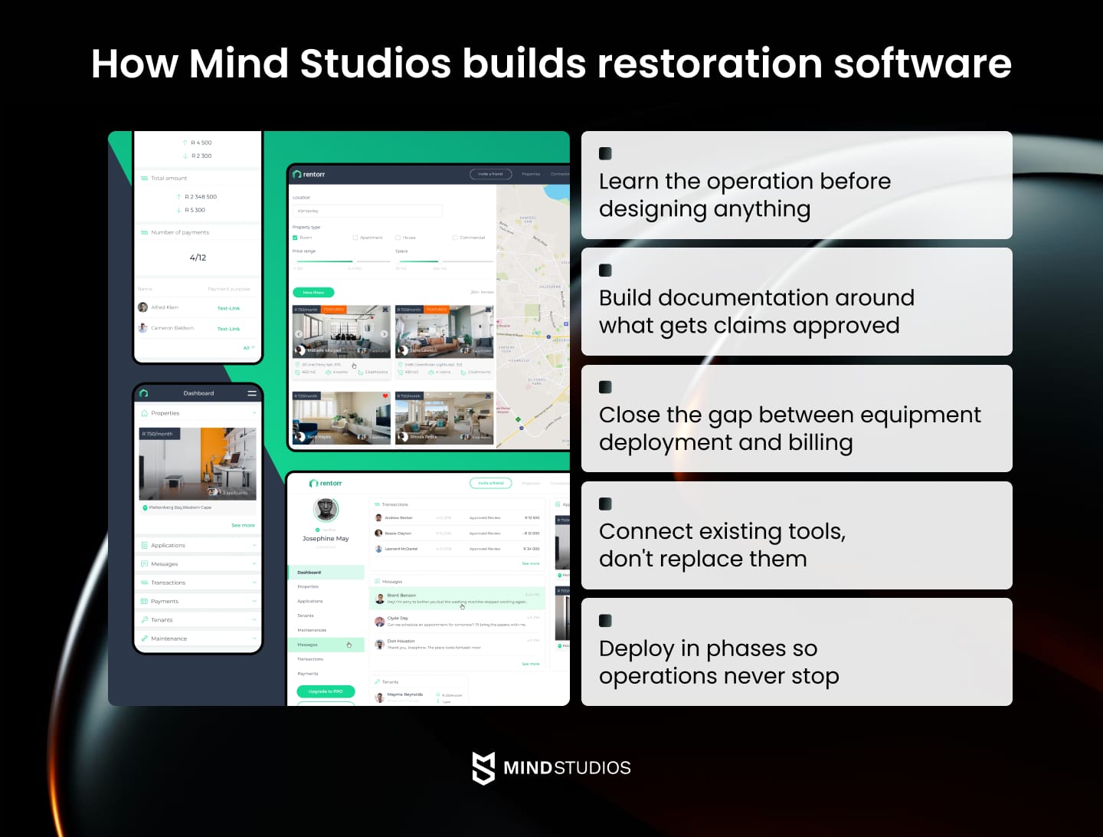Image resolution: width=1103 pixels, height=837 pixels.
Task: Click the Space slider handle
Action: (x=439, y=261)
